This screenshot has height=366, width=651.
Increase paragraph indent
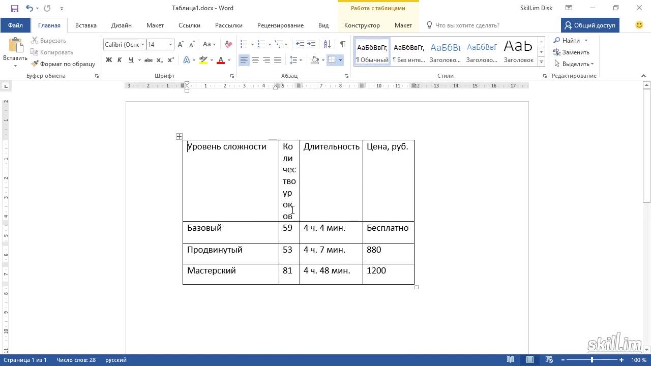click(x=311, y=45)
